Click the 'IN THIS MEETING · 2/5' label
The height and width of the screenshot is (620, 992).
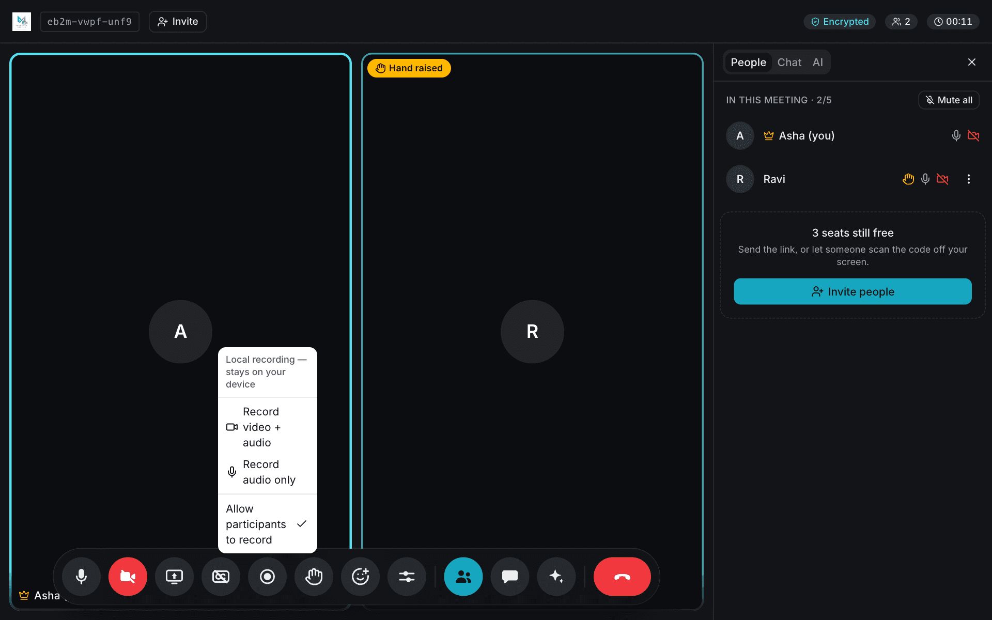coord(779,100)
